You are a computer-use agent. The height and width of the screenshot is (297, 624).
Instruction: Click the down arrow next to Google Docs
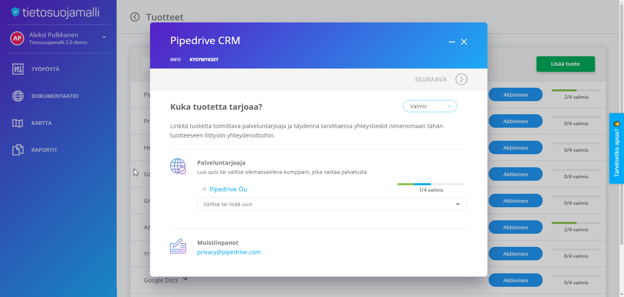(185, 279)
